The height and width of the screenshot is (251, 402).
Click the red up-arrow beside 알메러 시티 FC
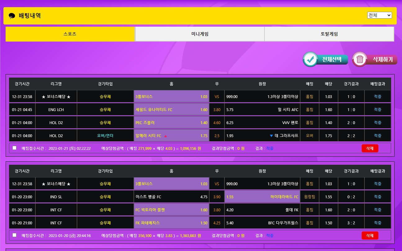(165, 136)
